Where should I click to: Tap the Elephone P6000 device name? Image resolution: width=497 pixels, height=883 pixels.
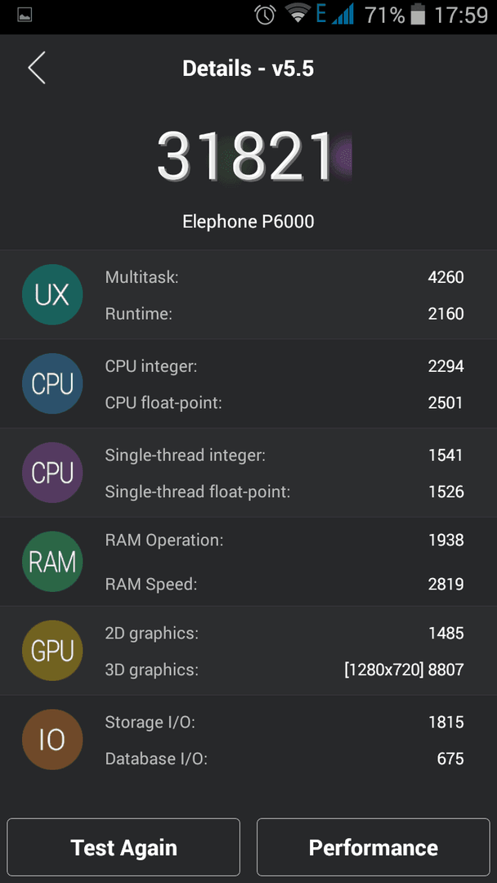pyautogui.click(x=248, y=222)
